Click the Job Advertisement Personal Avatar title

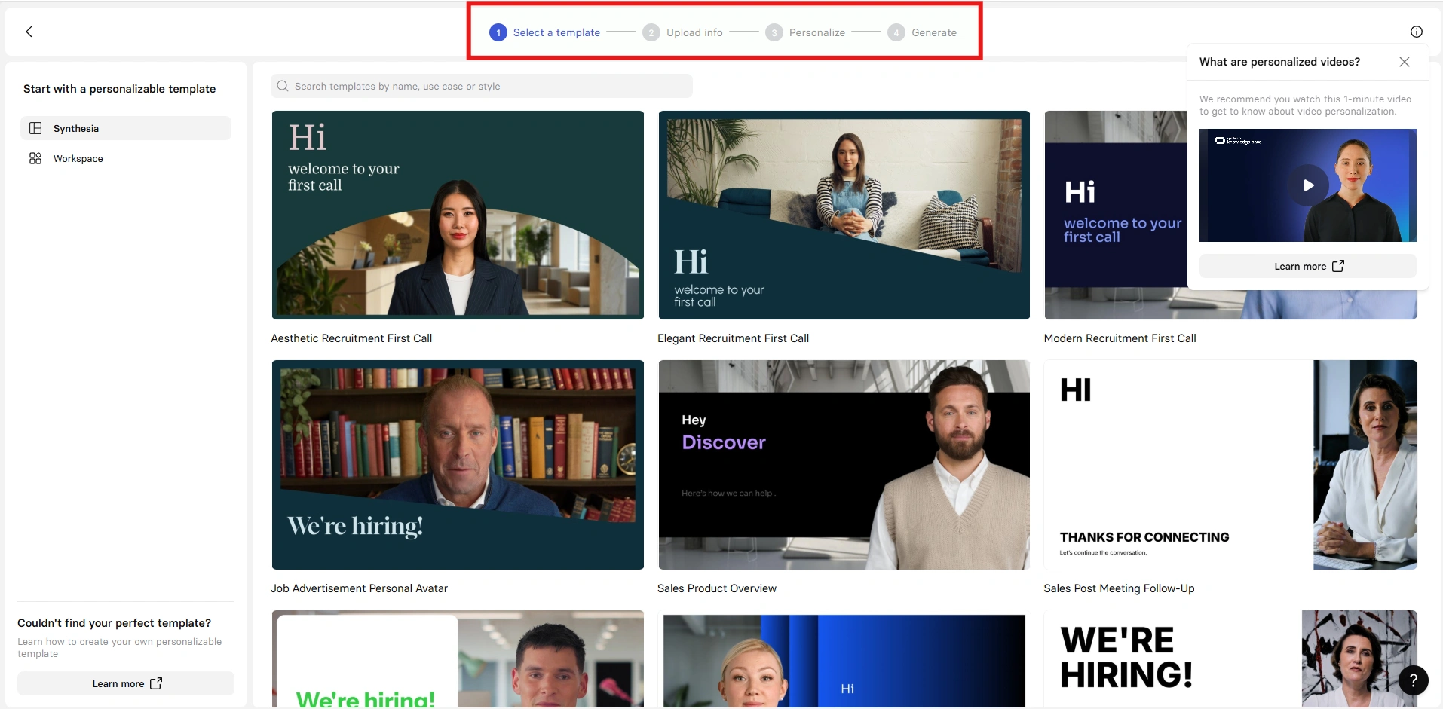pos(359,588)
